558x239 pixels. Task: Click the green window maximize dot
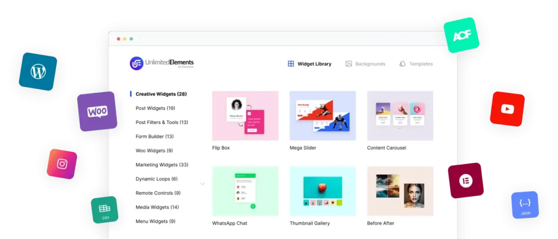coord(131,39)
